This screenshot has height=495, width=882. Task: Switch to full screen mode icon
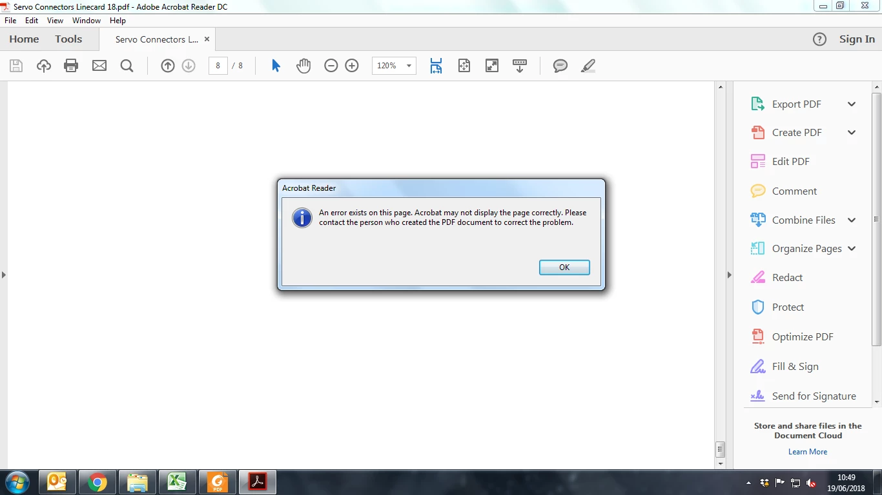(492, 66)
